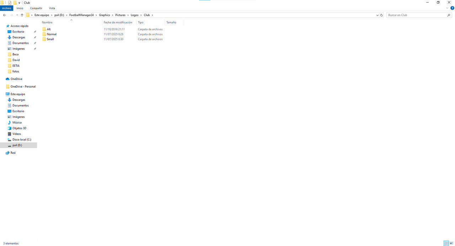Switch to Details view in status bar
This screenshot has width=455, height=246.
click(x=446, y=244)
